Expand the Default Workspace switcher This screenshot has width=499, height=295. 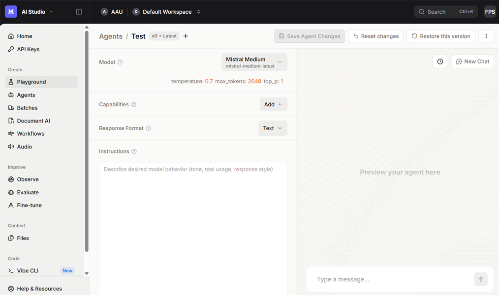click(167, 12)
